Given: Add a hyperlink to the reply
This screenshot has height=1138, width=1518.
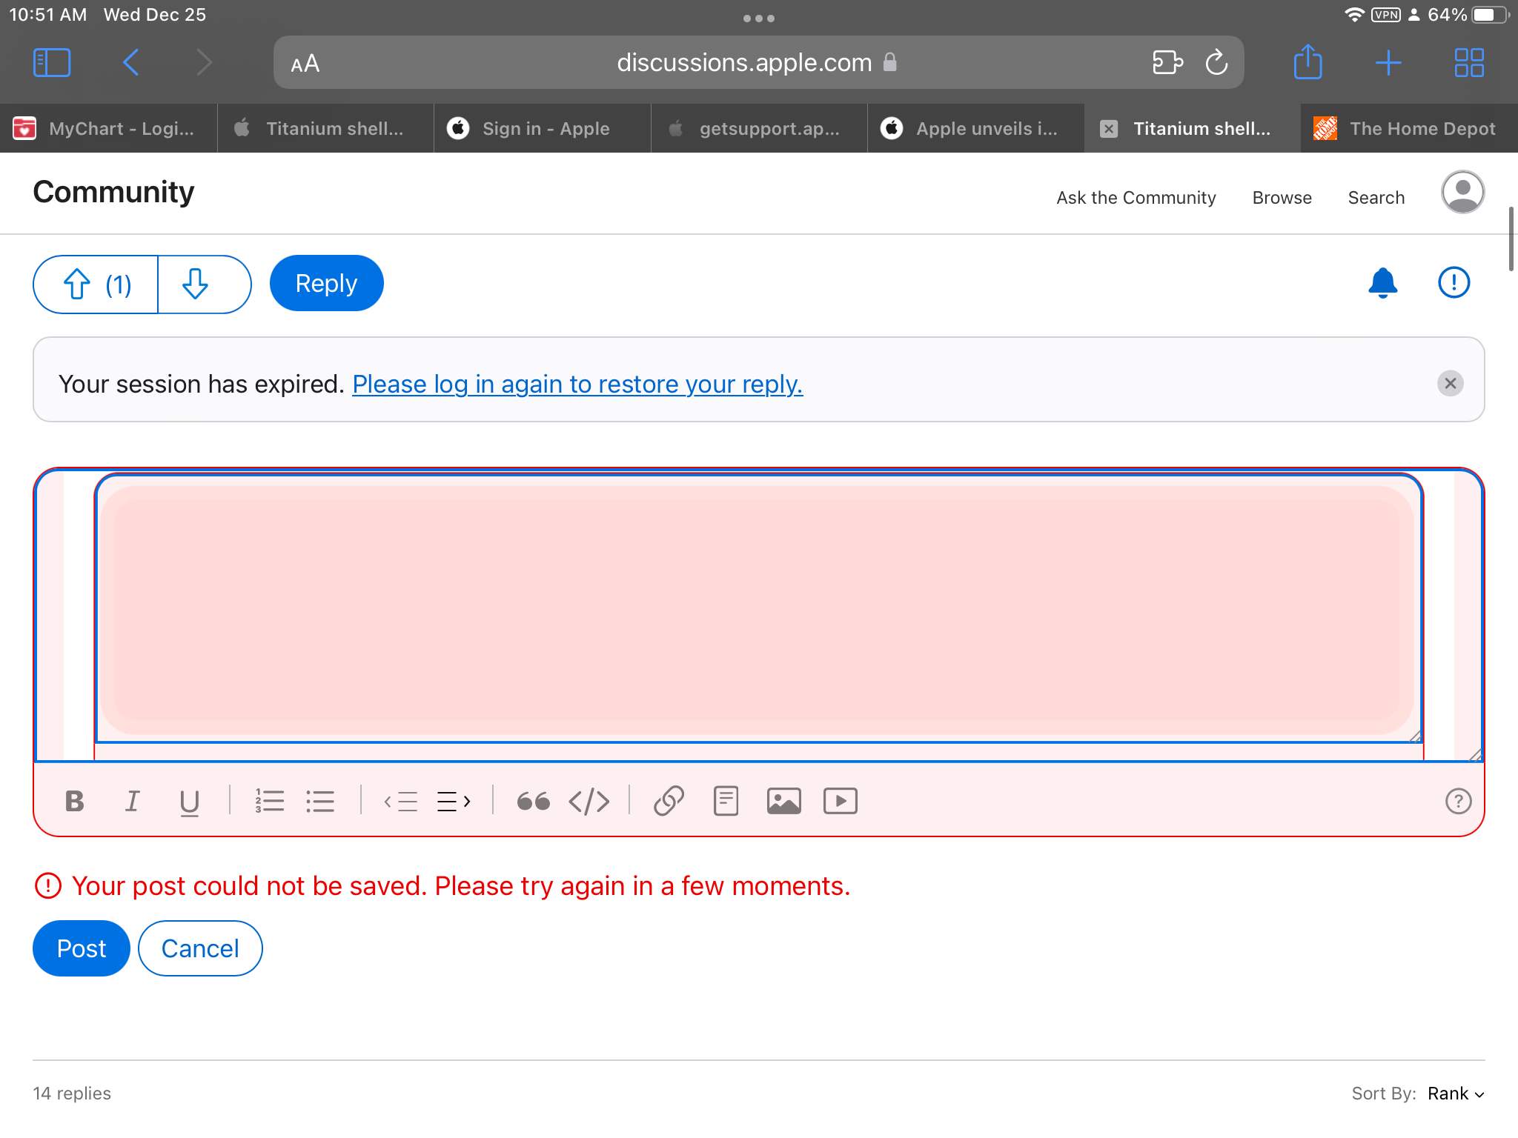Looking at the screenshot, I should pos(668,801).
